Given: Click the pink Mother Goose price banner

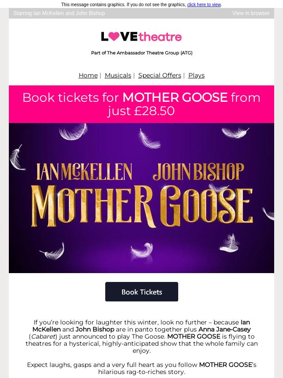Looking at the screenshot, I should 141,104.
